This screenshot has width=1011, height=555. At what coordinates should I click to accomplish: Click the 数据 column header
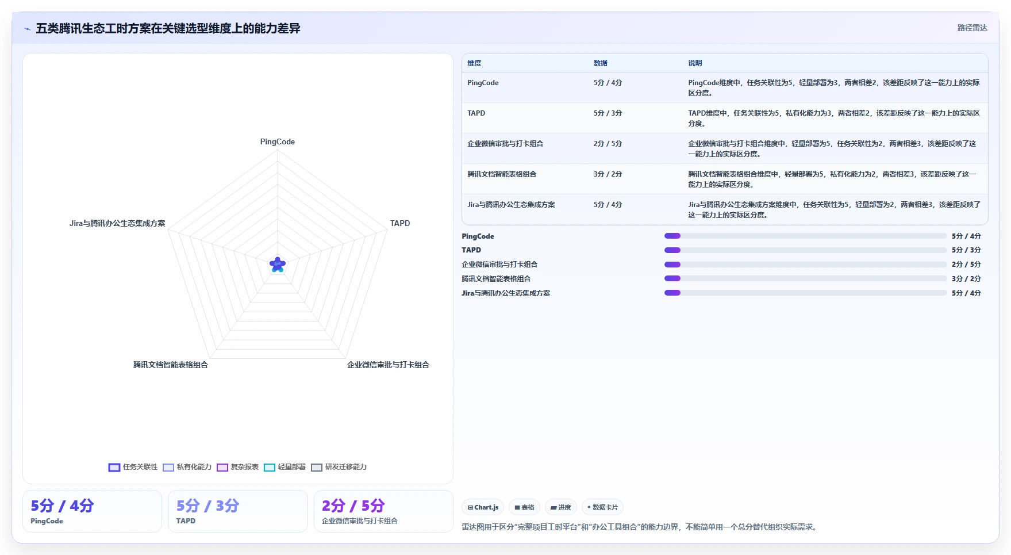click(601, 63)
